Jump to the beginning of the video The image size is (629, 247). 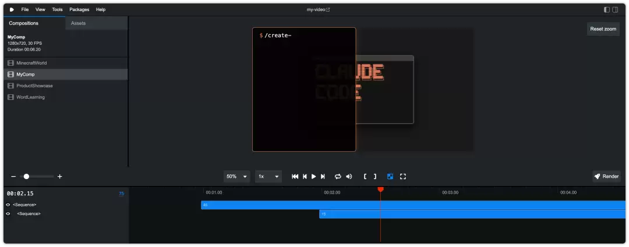[x=295, y=177]
